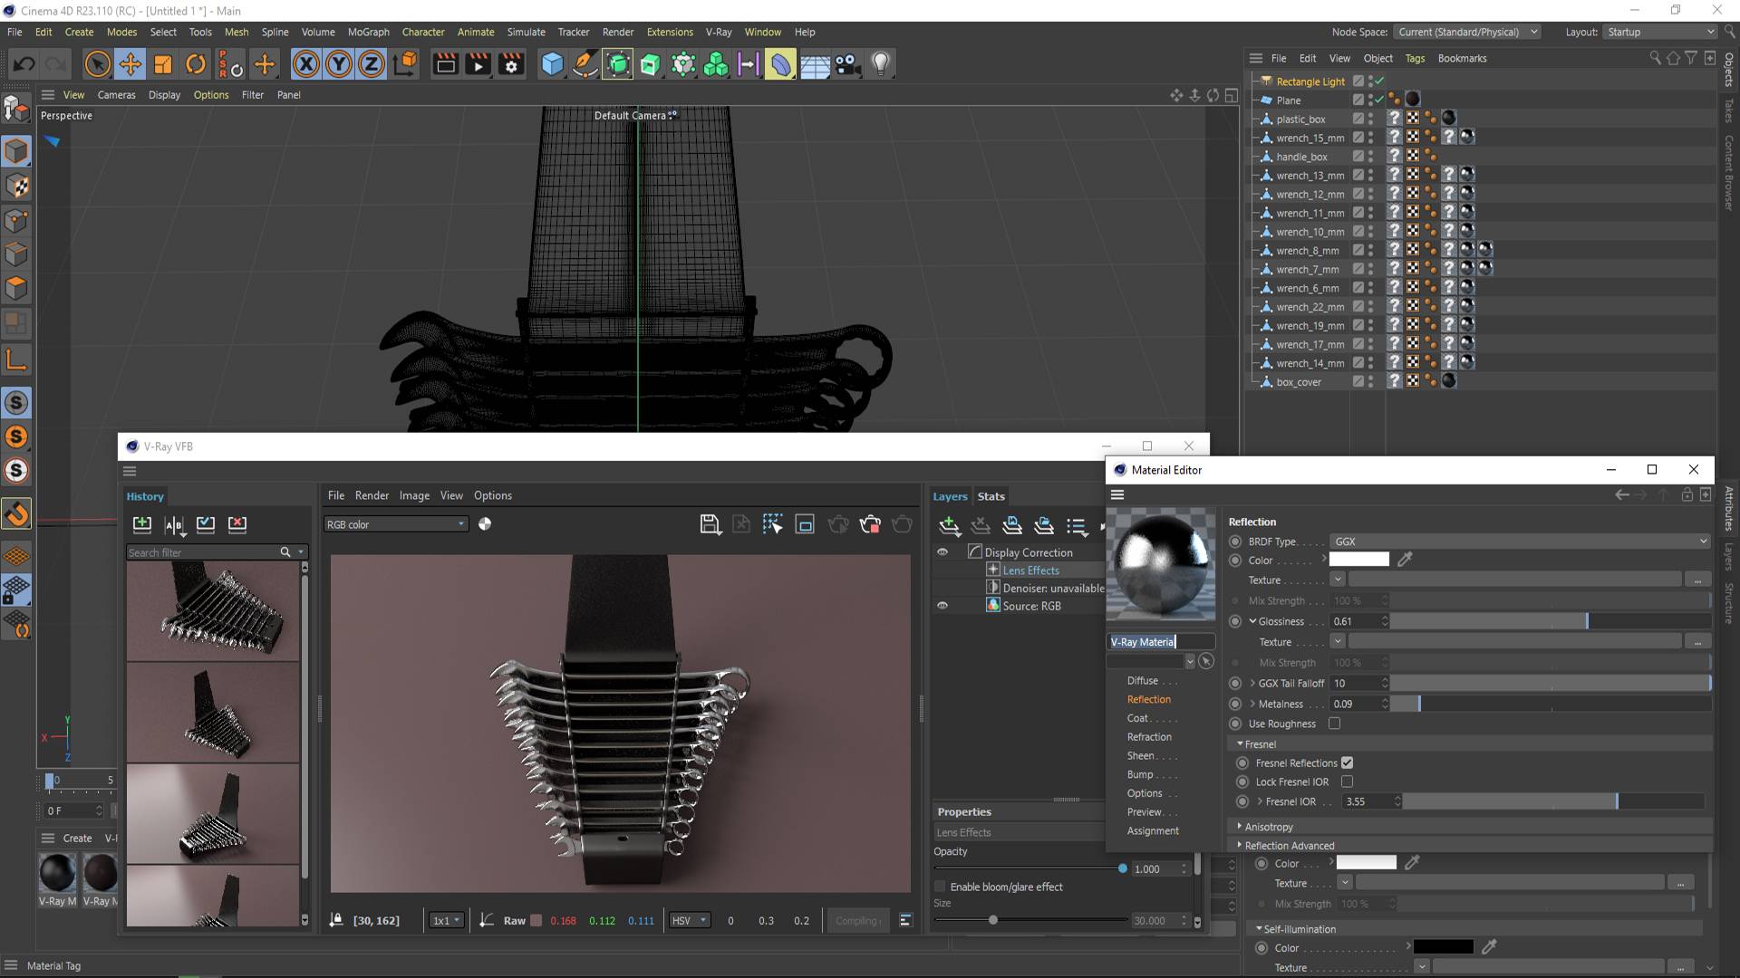Click the Snap S icon in left palette

click(x=16, y=403)
